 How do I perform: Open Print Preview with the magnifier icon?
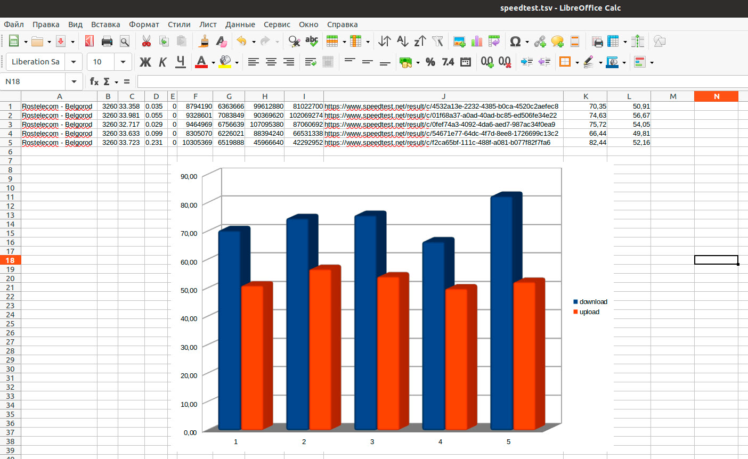click(125, 42)
